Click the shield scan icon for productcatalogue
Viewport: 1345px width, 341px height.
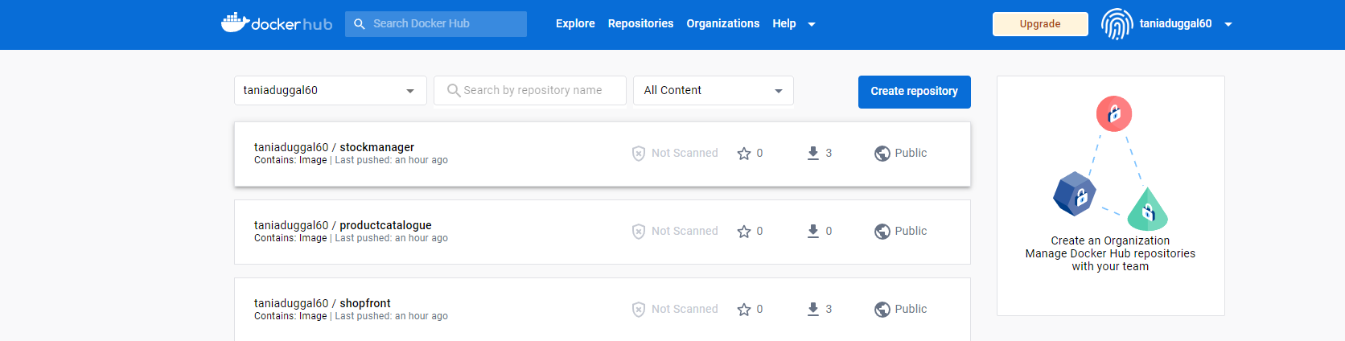(x=639, y=232)
